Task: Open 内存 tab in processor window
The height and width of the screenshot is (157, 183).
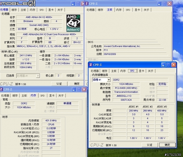Action: pos(32,10)
